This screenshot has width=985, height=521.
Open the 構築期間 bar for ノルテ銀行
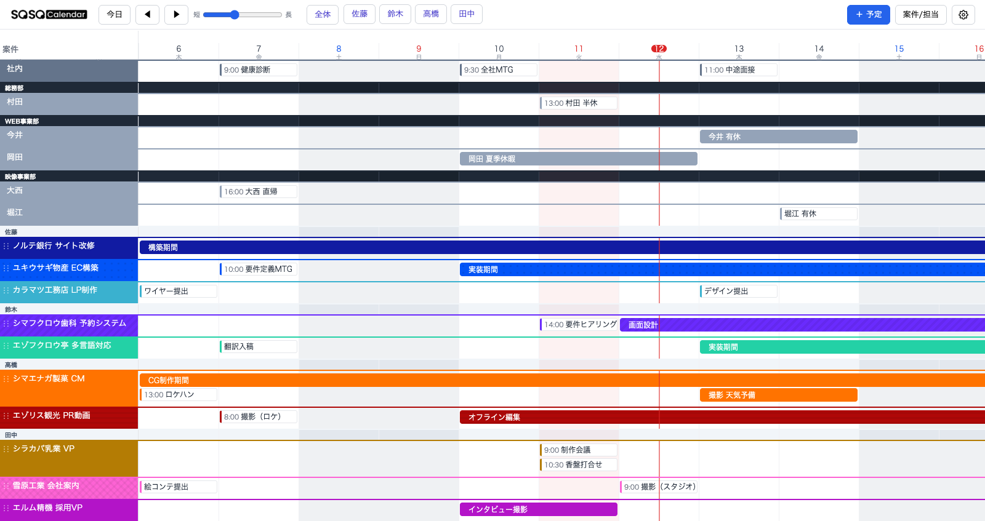pos(562,247)
